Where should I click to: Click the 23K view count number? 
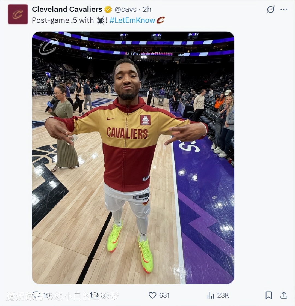(223, 295)
